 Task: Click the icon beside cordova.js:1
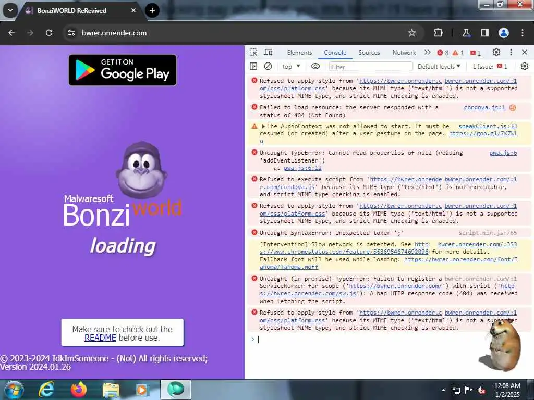coord(512,108)
